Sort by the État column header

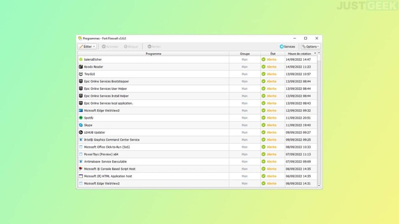pyautogui.click(x=273, y=54)
